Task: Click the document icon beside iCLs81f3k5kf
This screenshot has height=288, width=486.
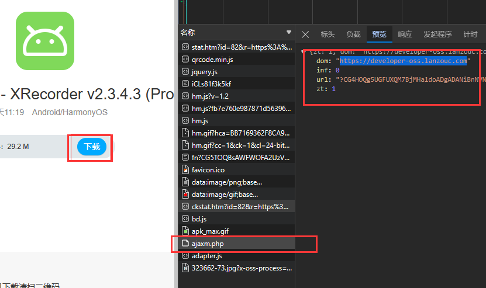Action: 185,84
